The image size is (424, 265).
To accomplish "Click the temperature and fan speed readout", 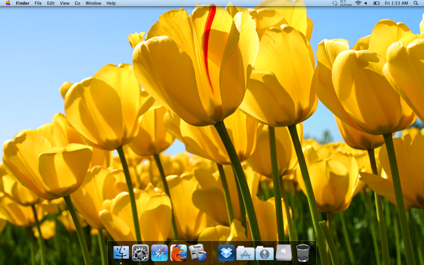I will tap(345, 3).
